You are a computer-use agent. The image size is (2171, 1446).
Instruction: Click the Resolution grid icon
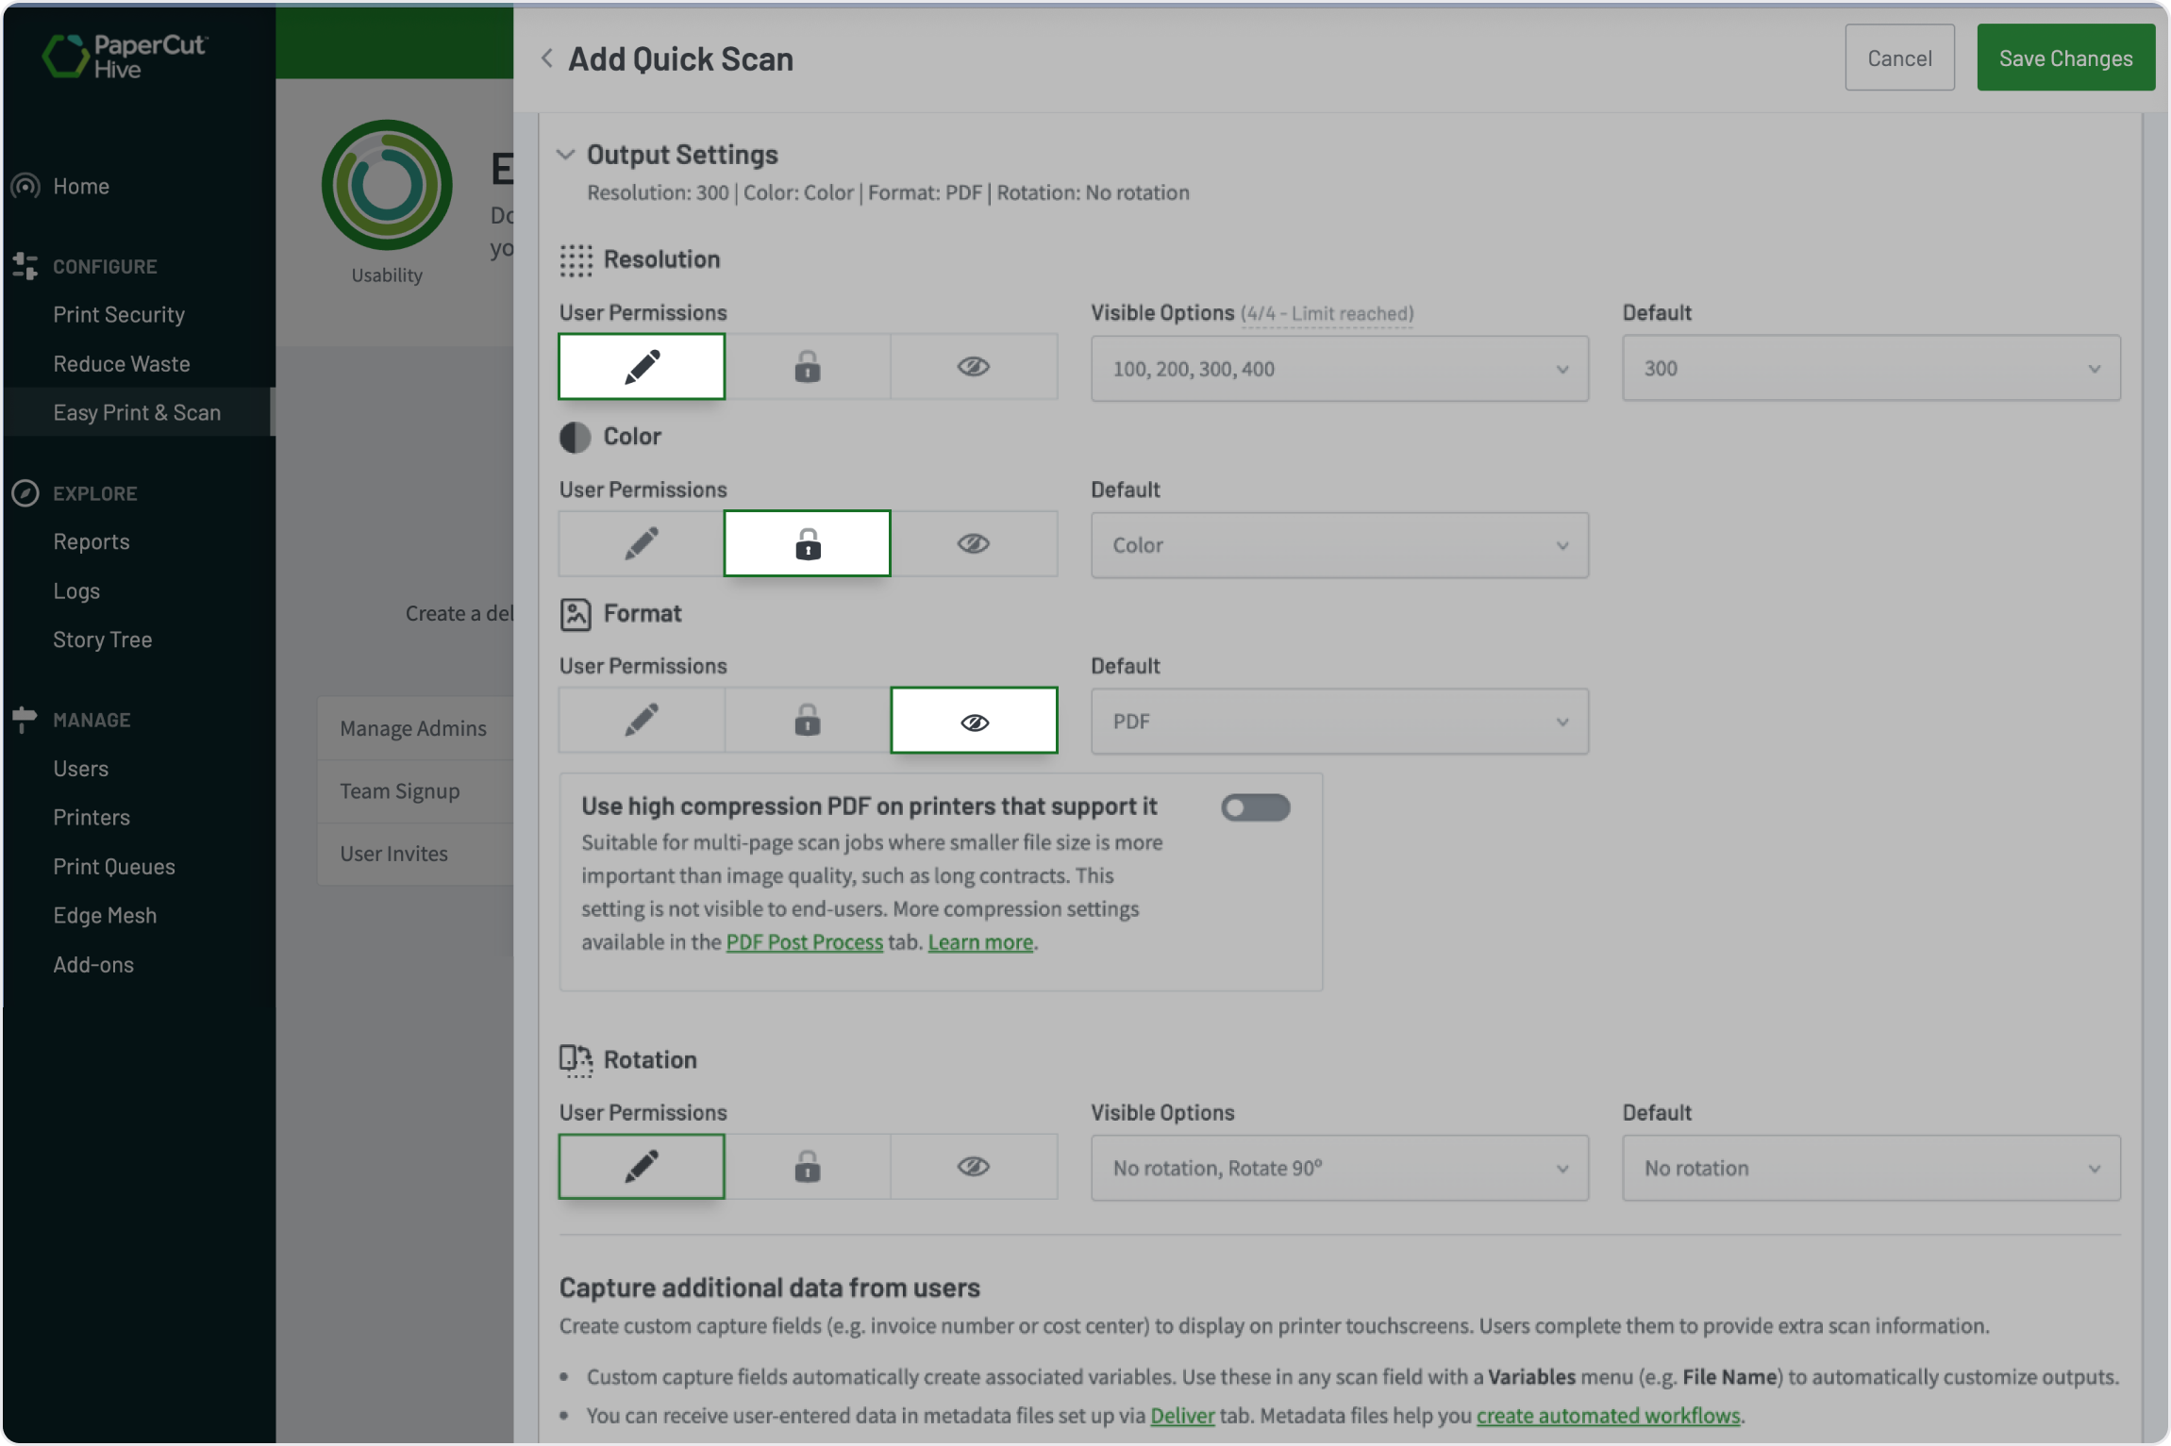tap(574, 259)
